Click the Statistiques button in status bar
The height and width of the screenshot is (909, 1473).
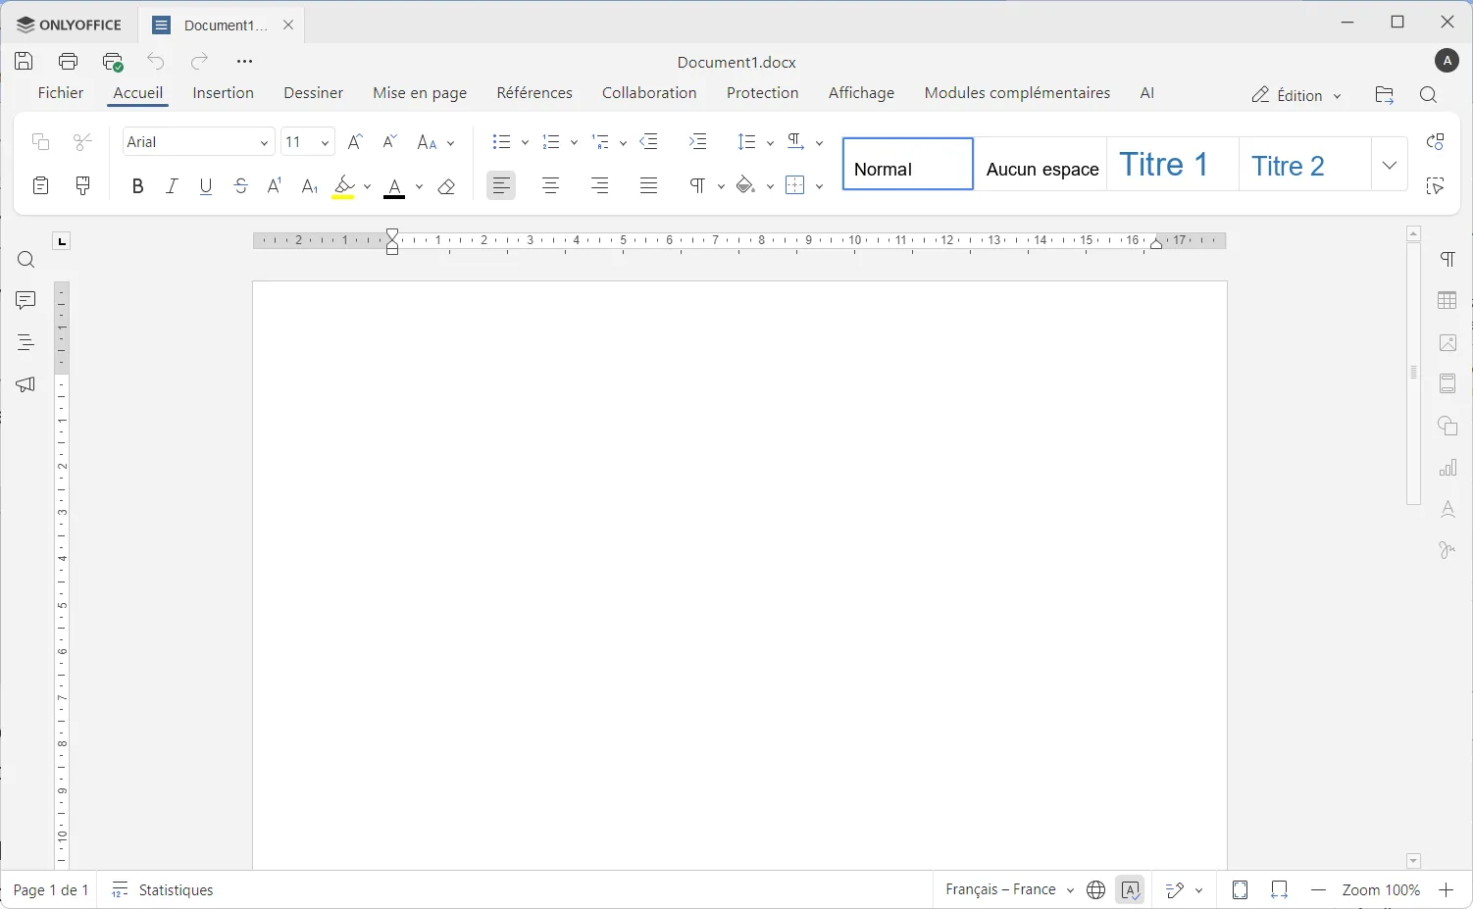[163, 890]
